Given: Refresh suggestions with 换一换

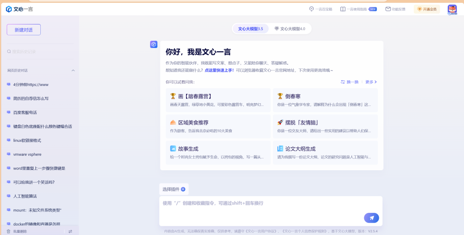Looking at the screenshot, I should [x=349, y=82].
